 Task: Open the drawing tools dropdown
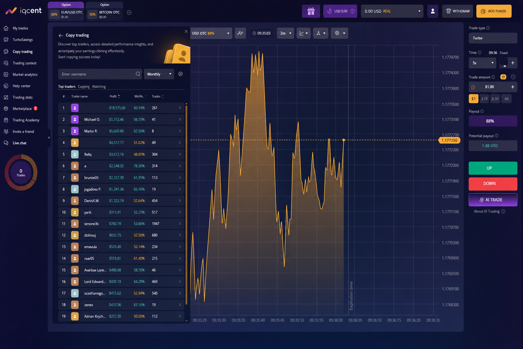pos(321,33)
